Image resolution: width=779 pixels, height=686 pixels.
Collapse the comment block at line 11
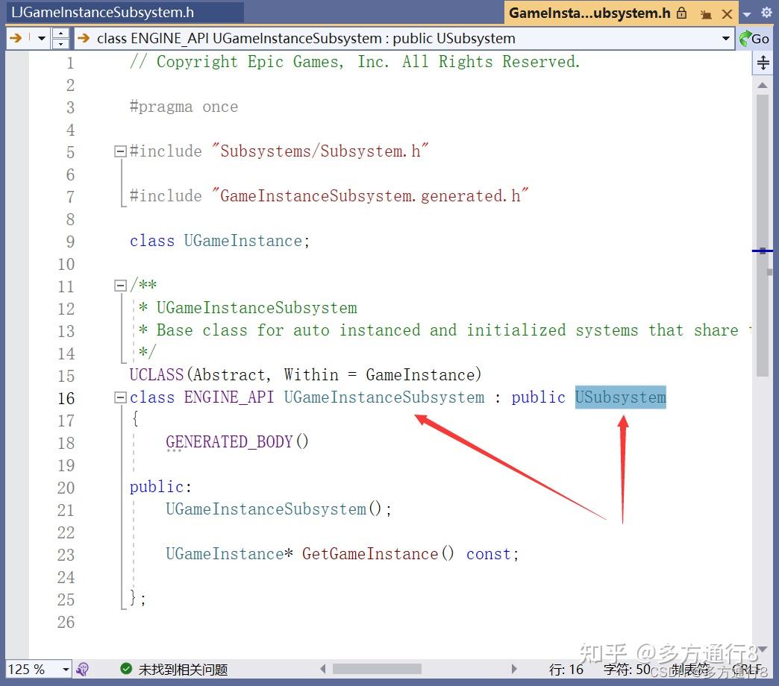[x=119, y=286]
